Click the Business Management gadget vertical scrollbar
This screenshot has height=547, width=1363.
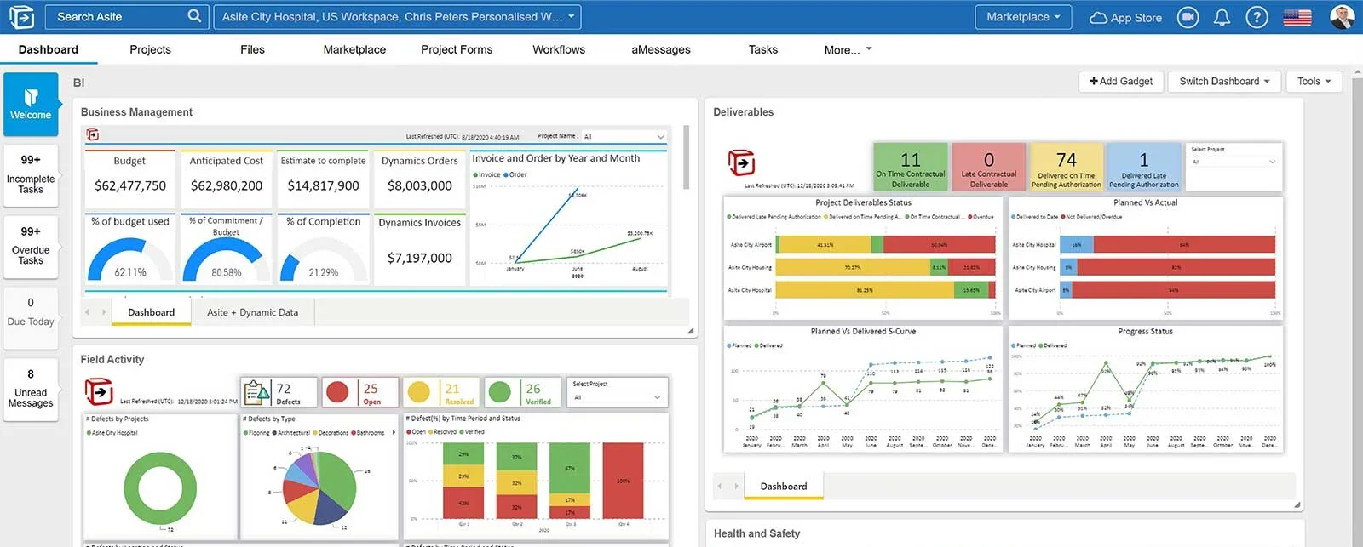(x=686, y=158)
